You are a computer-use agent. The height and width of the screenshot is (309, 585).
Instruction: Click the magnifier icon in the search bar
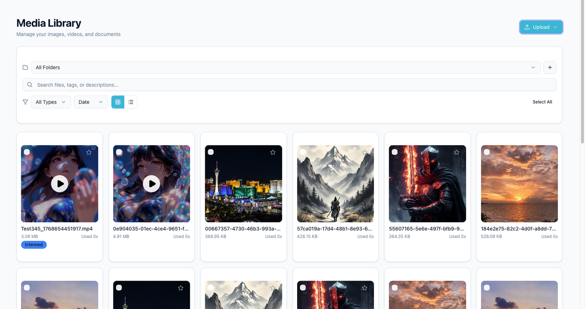click(30, 85)
